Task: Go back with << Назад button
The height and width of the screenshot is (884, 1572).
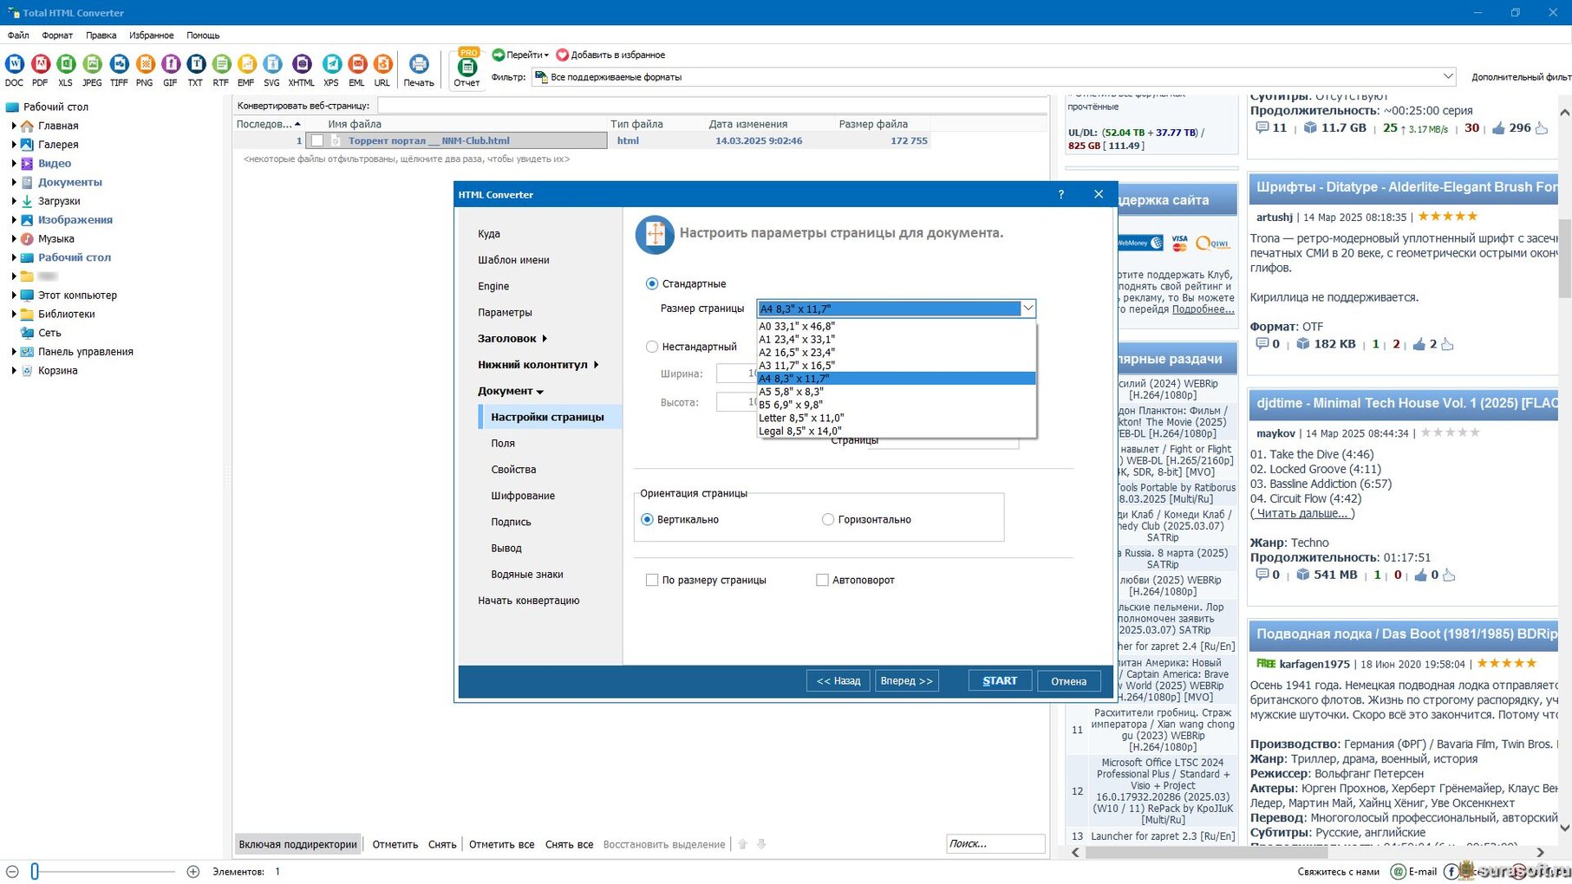Action: tap(838, 681)
